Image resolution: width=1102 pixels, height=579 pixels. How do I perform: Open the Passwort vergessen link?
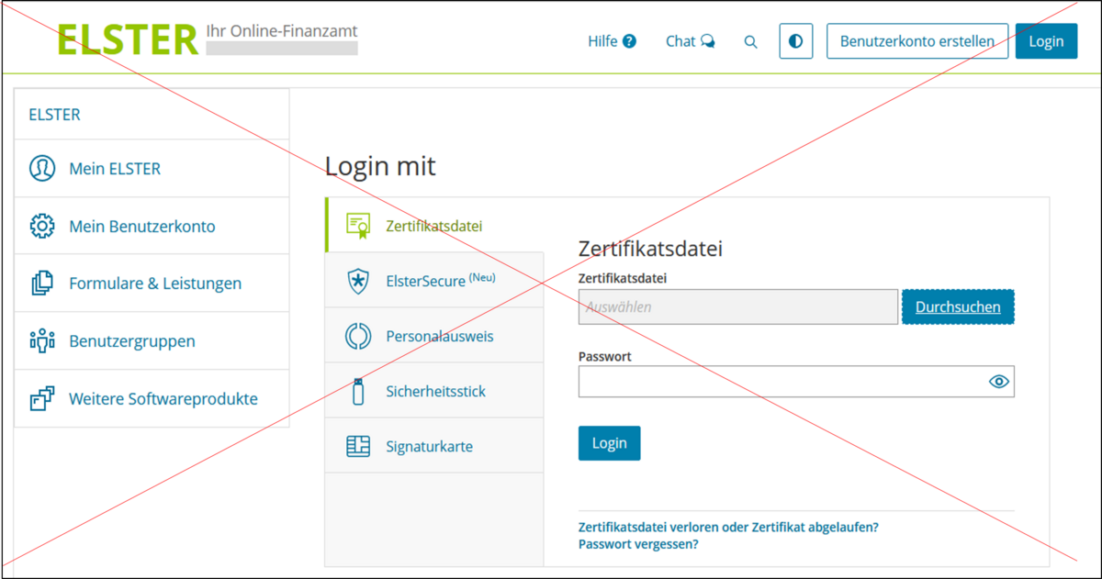click(637, 544)
